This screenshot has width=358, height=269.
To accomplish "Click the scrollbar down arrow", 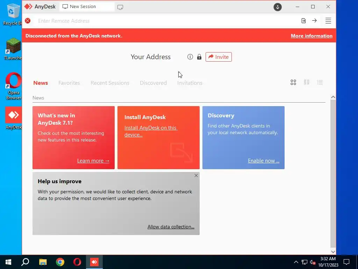I will coord(333,251).
